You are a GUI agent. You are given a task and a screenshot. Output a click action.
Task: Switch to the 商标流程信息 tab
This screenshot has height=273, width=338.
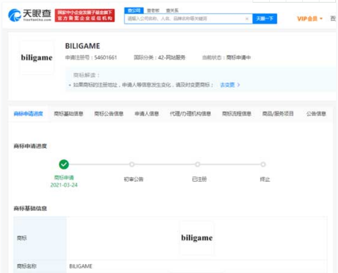tap(237, 113)
